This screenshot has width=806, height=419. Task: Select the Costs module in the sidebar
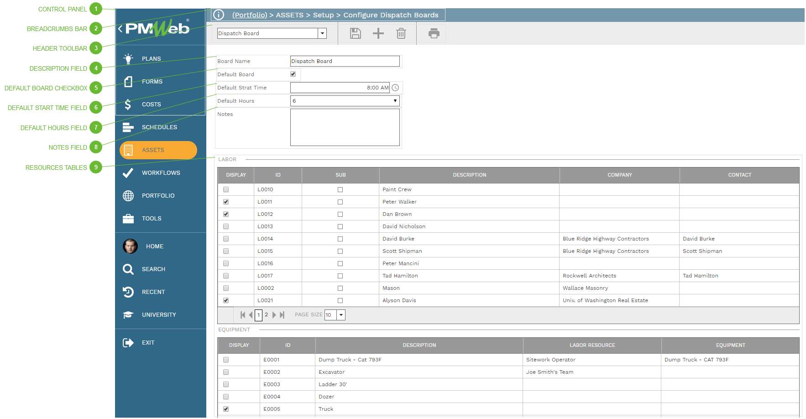coord(151,104)
